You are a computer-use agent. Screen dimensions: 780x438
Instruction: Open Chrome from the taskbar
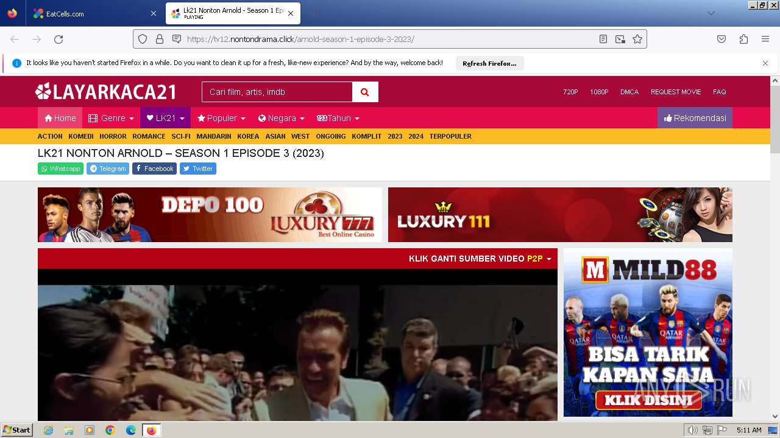coord(110,430)
